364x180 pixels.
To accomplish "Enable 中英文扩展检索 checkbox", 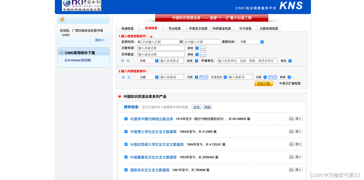I will (276, 83).
